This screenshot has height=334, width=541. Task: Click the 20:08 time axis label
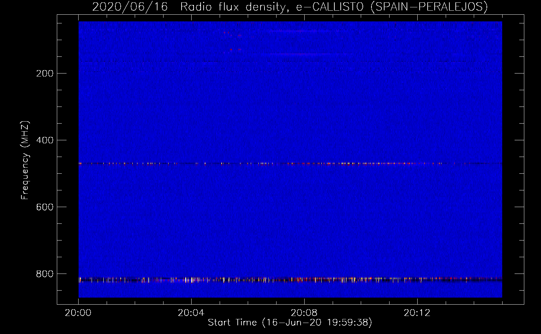click(x=304, y=313)
